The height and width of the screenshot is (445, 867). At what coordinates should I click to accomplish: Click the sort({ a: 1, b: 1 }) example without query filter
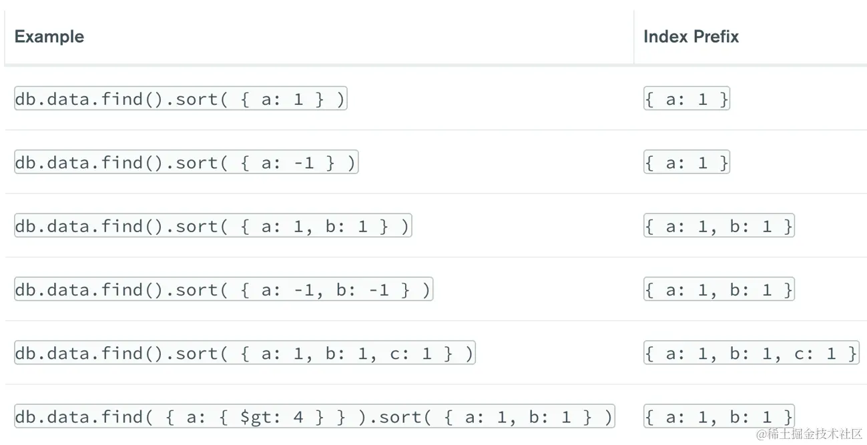(212, 226)
